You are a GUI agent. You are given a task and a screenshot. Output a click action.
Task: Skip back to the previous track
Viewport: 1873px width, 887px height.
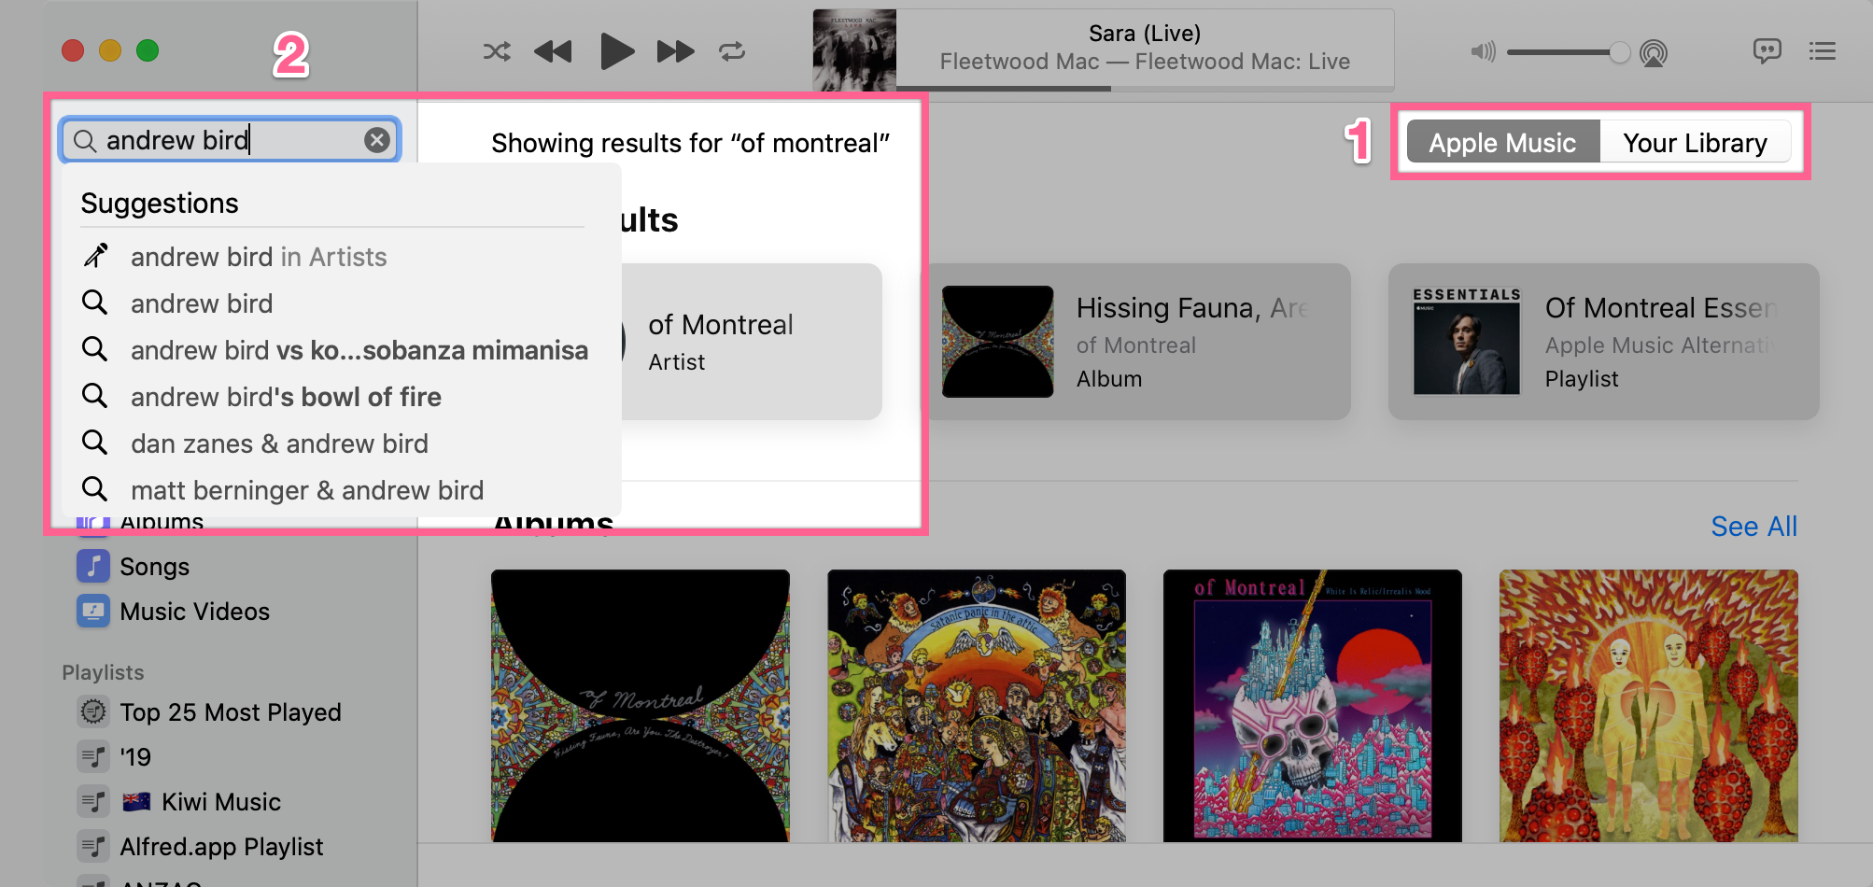coord(553,51)
